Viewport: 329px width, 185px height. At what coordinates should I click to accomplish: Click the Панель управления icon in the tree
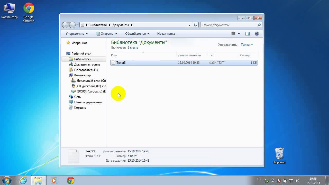[71, 102]
